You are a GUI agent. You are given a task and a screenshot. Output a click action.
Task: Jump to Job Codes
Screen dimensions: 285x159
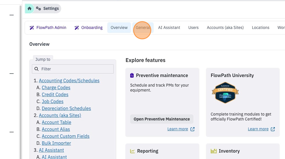[52, 101]
